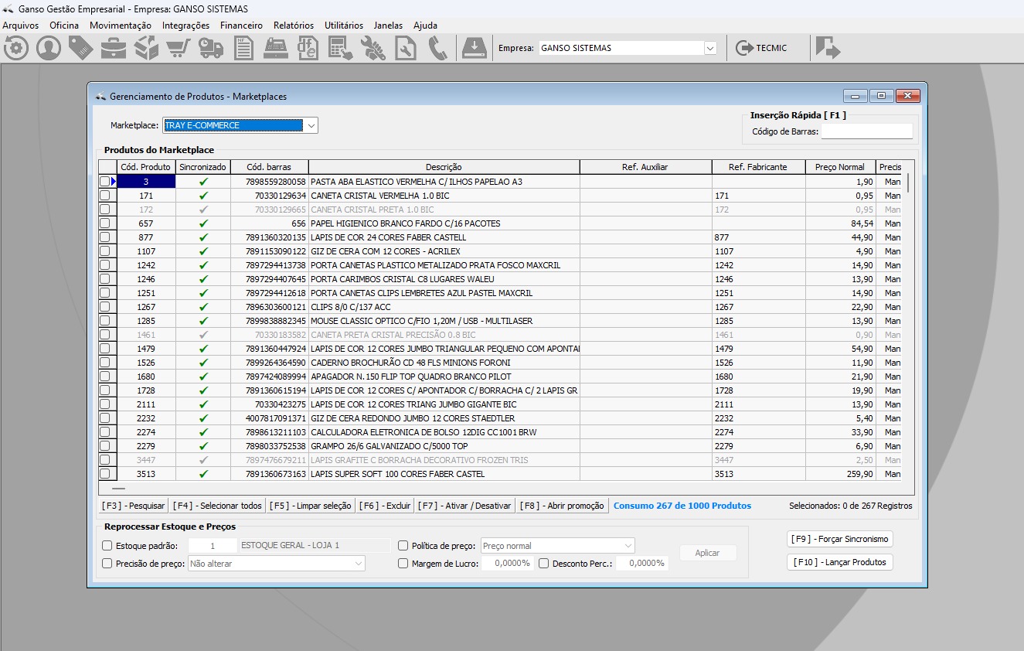Click the price tag barcode toolbar icon
This screenshot has width=1024, height=651.
[x=81, y=48]
